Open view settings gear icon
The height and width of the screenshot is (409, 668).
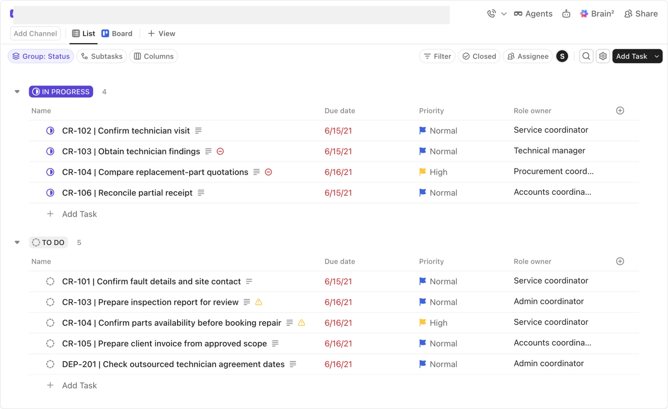pos(603,56)
